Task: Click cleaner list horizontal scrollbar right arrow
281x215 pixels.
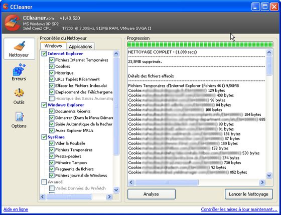Action: coord(109,197)
